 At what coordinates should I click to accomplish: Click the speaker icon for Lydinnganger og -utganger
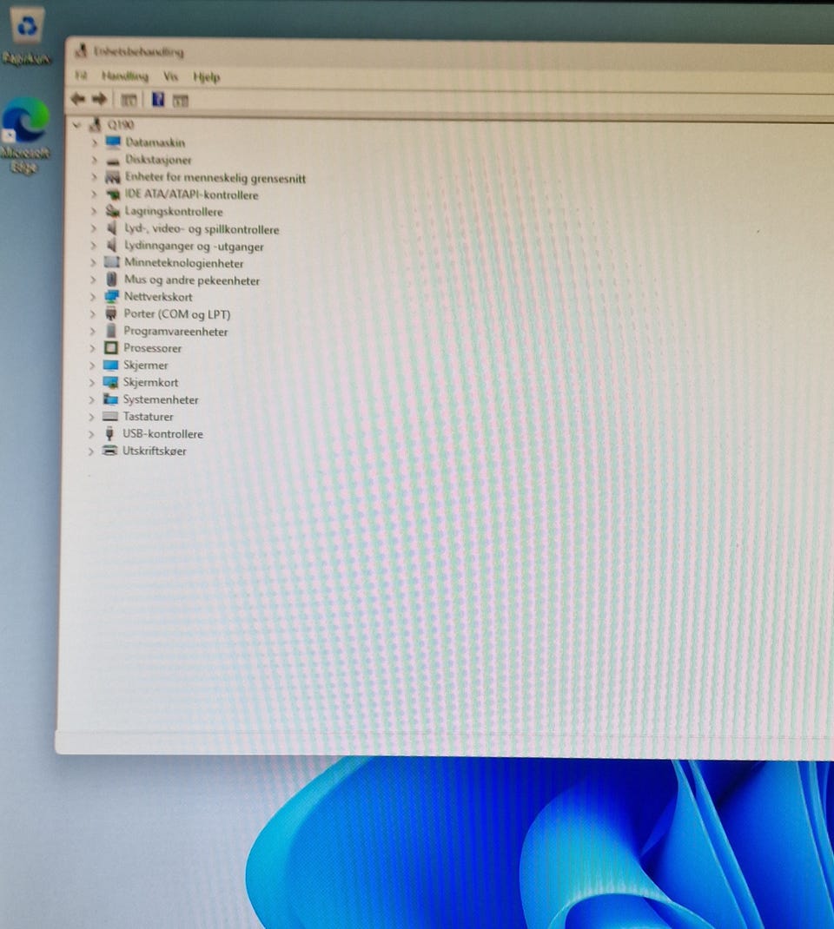point(111,245)
